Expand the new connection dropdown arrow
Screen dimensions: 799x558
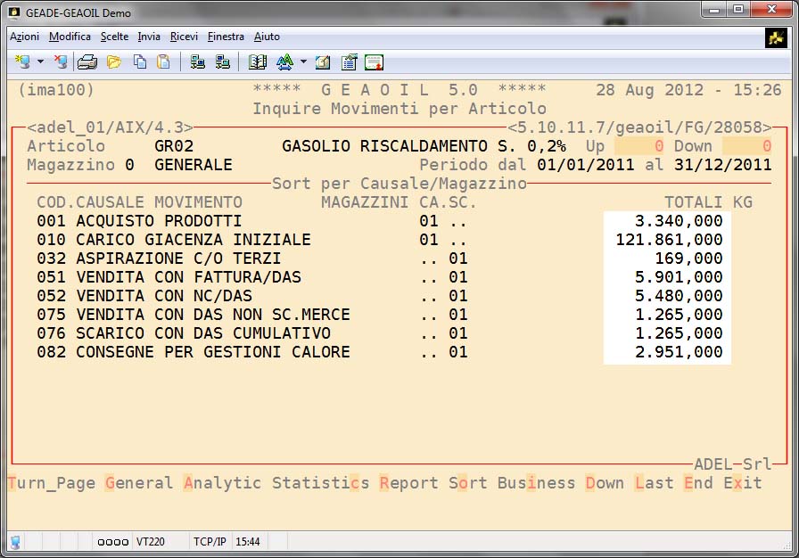pyautogui.click(x=40, y=62)
